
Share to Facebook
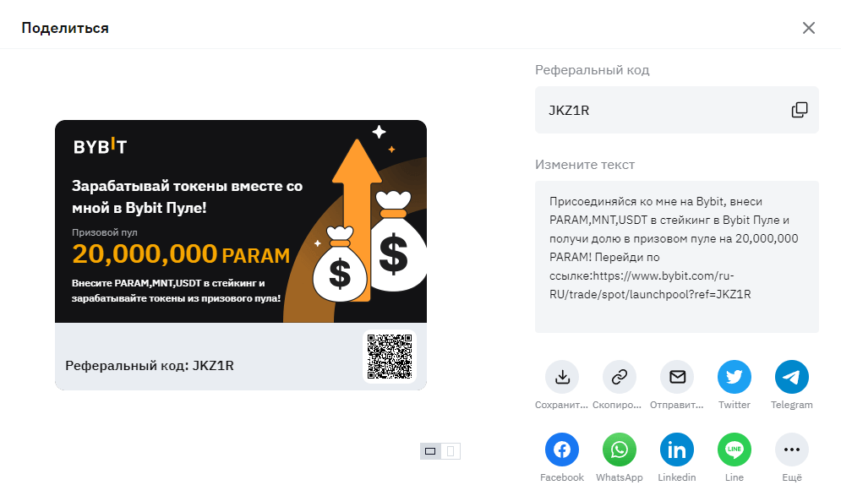562,450
